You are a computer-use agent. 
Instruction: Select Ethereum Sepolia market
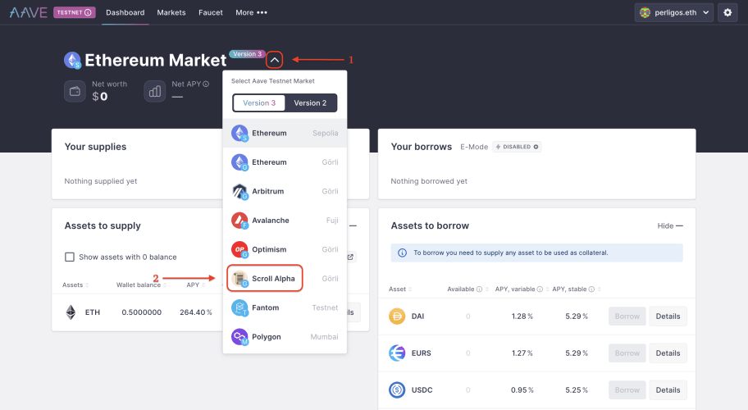tap(285, 133)
